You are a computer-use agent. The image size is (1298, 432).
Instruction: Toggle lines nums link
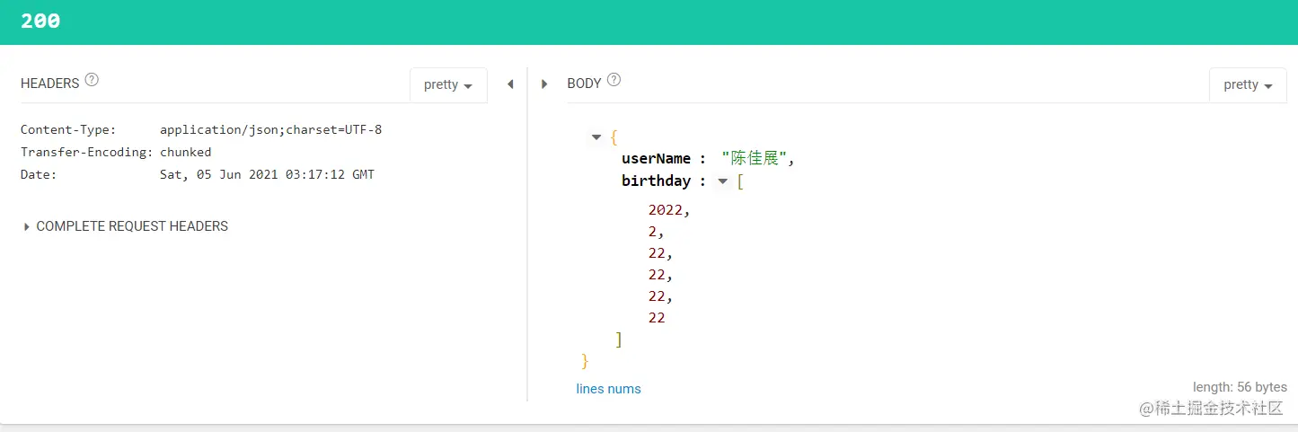[x=609, y=389]
